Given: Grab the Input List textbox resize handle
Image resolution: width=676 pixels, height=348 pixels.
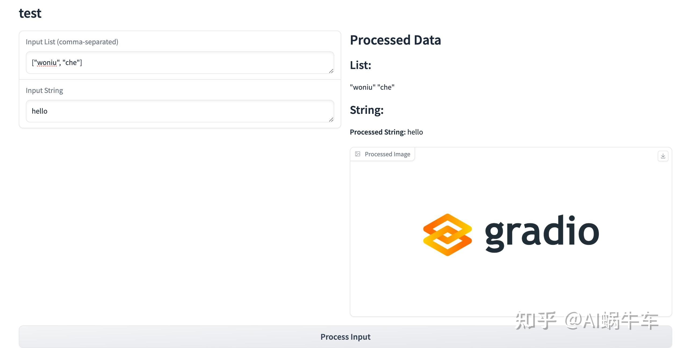Looking at the screenshot, I should click(x=331, y=71).
